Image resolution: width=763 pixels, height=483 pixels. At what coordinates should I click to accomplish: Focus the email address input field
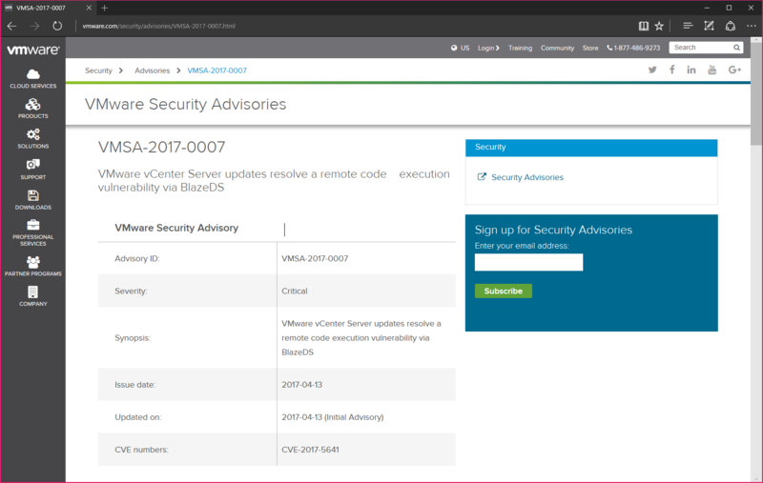pyautogui.click(x=528, y=262)
